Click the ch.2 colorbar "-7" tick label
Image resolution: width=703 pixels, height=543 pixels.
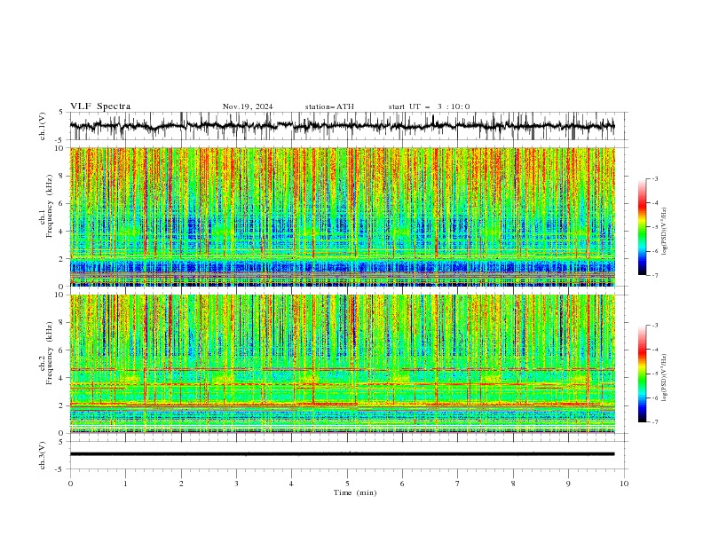655,421
